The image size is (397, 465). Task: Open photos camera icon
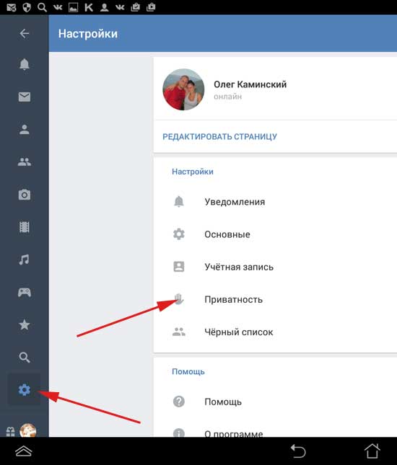pyautogui.click(x=25, y=195)
